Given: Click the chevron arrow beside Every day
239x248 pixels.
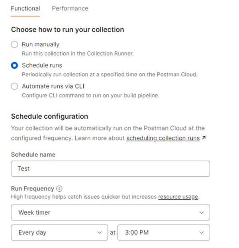Looking at the screenshot, I should (99, 232).
